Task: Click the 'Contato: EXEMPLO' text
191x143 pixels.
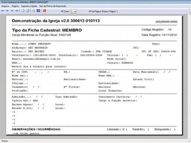Action: (120, 63)
